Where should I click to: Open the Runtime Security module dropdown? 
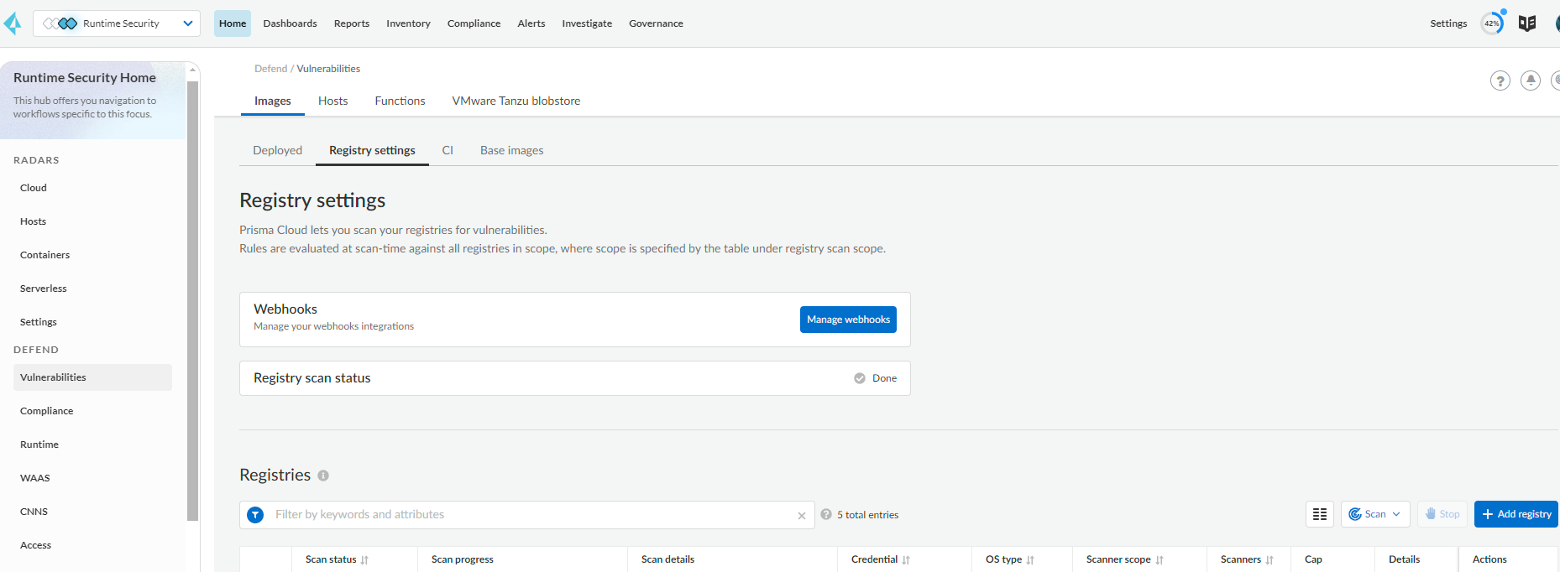click(117, 23)
